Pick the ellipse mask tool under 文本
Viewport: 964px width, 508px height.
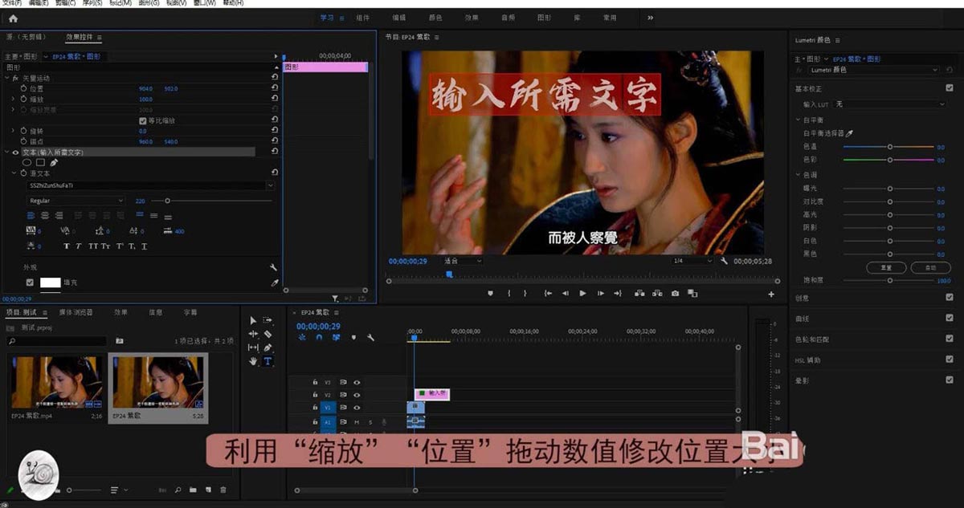coord(27,162)
